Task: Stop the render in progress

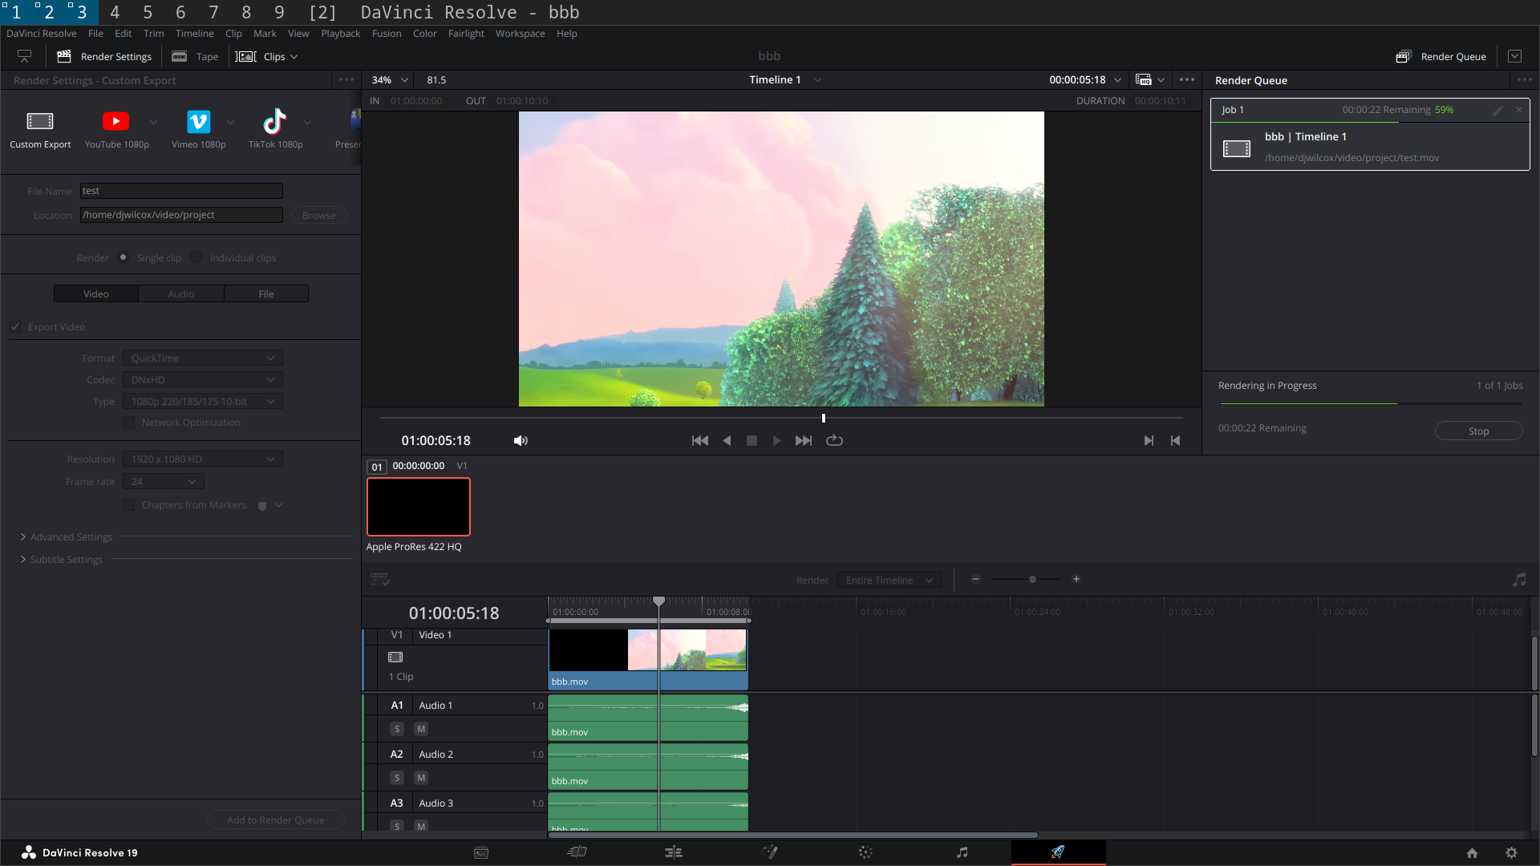Action: pos(1478,431)
